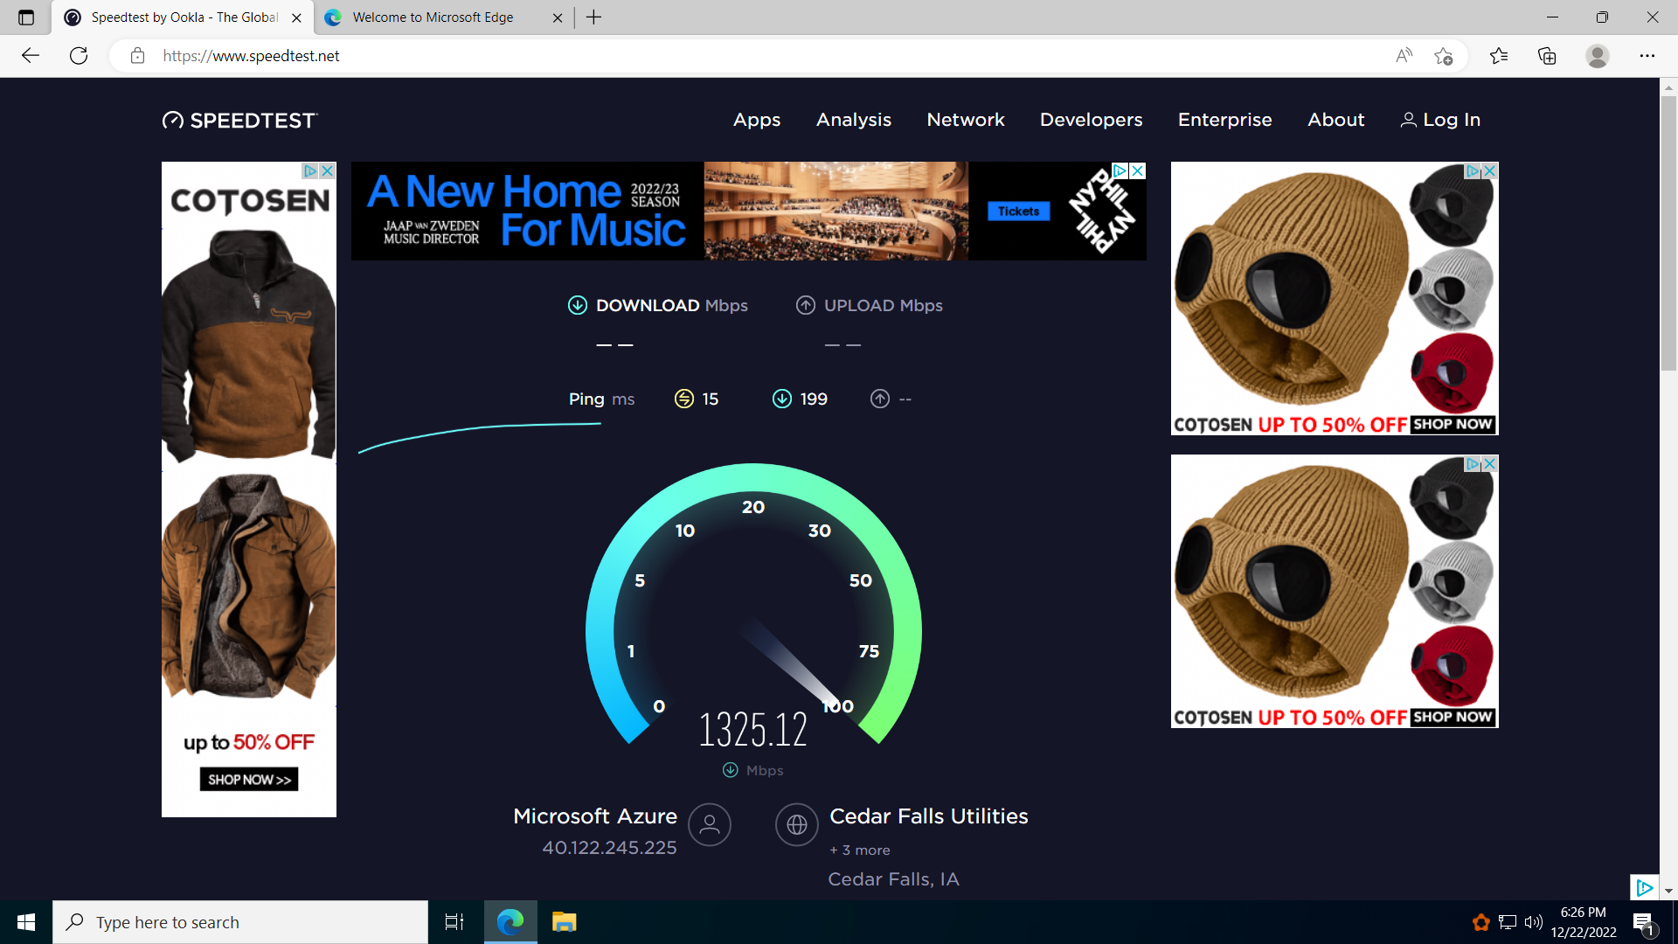
Task: Open Read aloud in the address bar
Action: tap(1404, 56)
